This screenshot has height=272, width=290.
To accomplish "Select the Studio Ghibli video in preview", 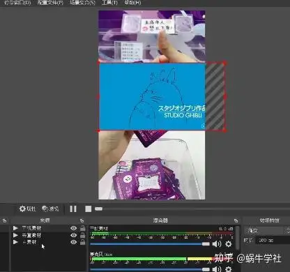I will [x=152, y=96].
